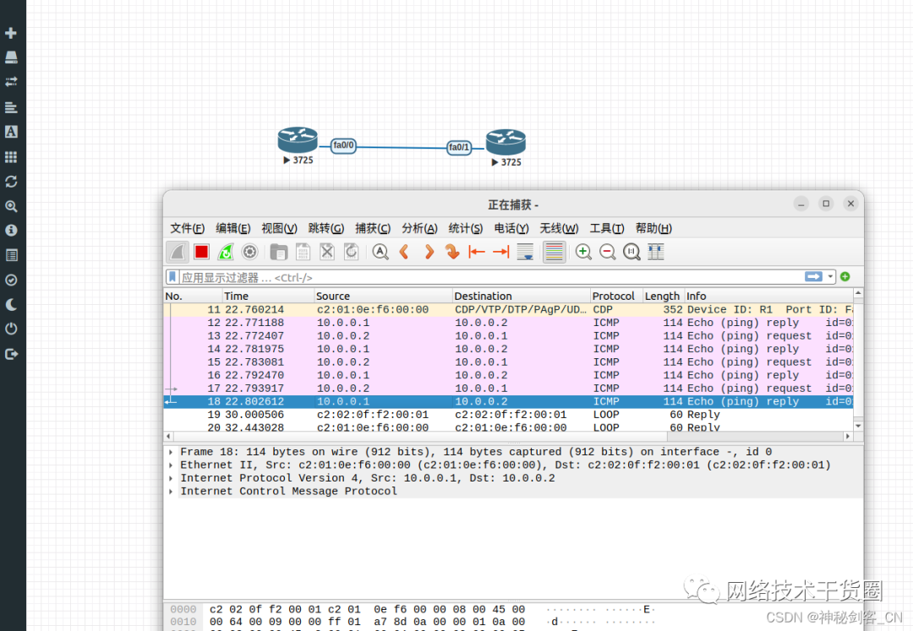Click zoom out minus magnifier in Wireshark toolbar
This screenshot has width=913, height=631.
(x=607, y=252)
